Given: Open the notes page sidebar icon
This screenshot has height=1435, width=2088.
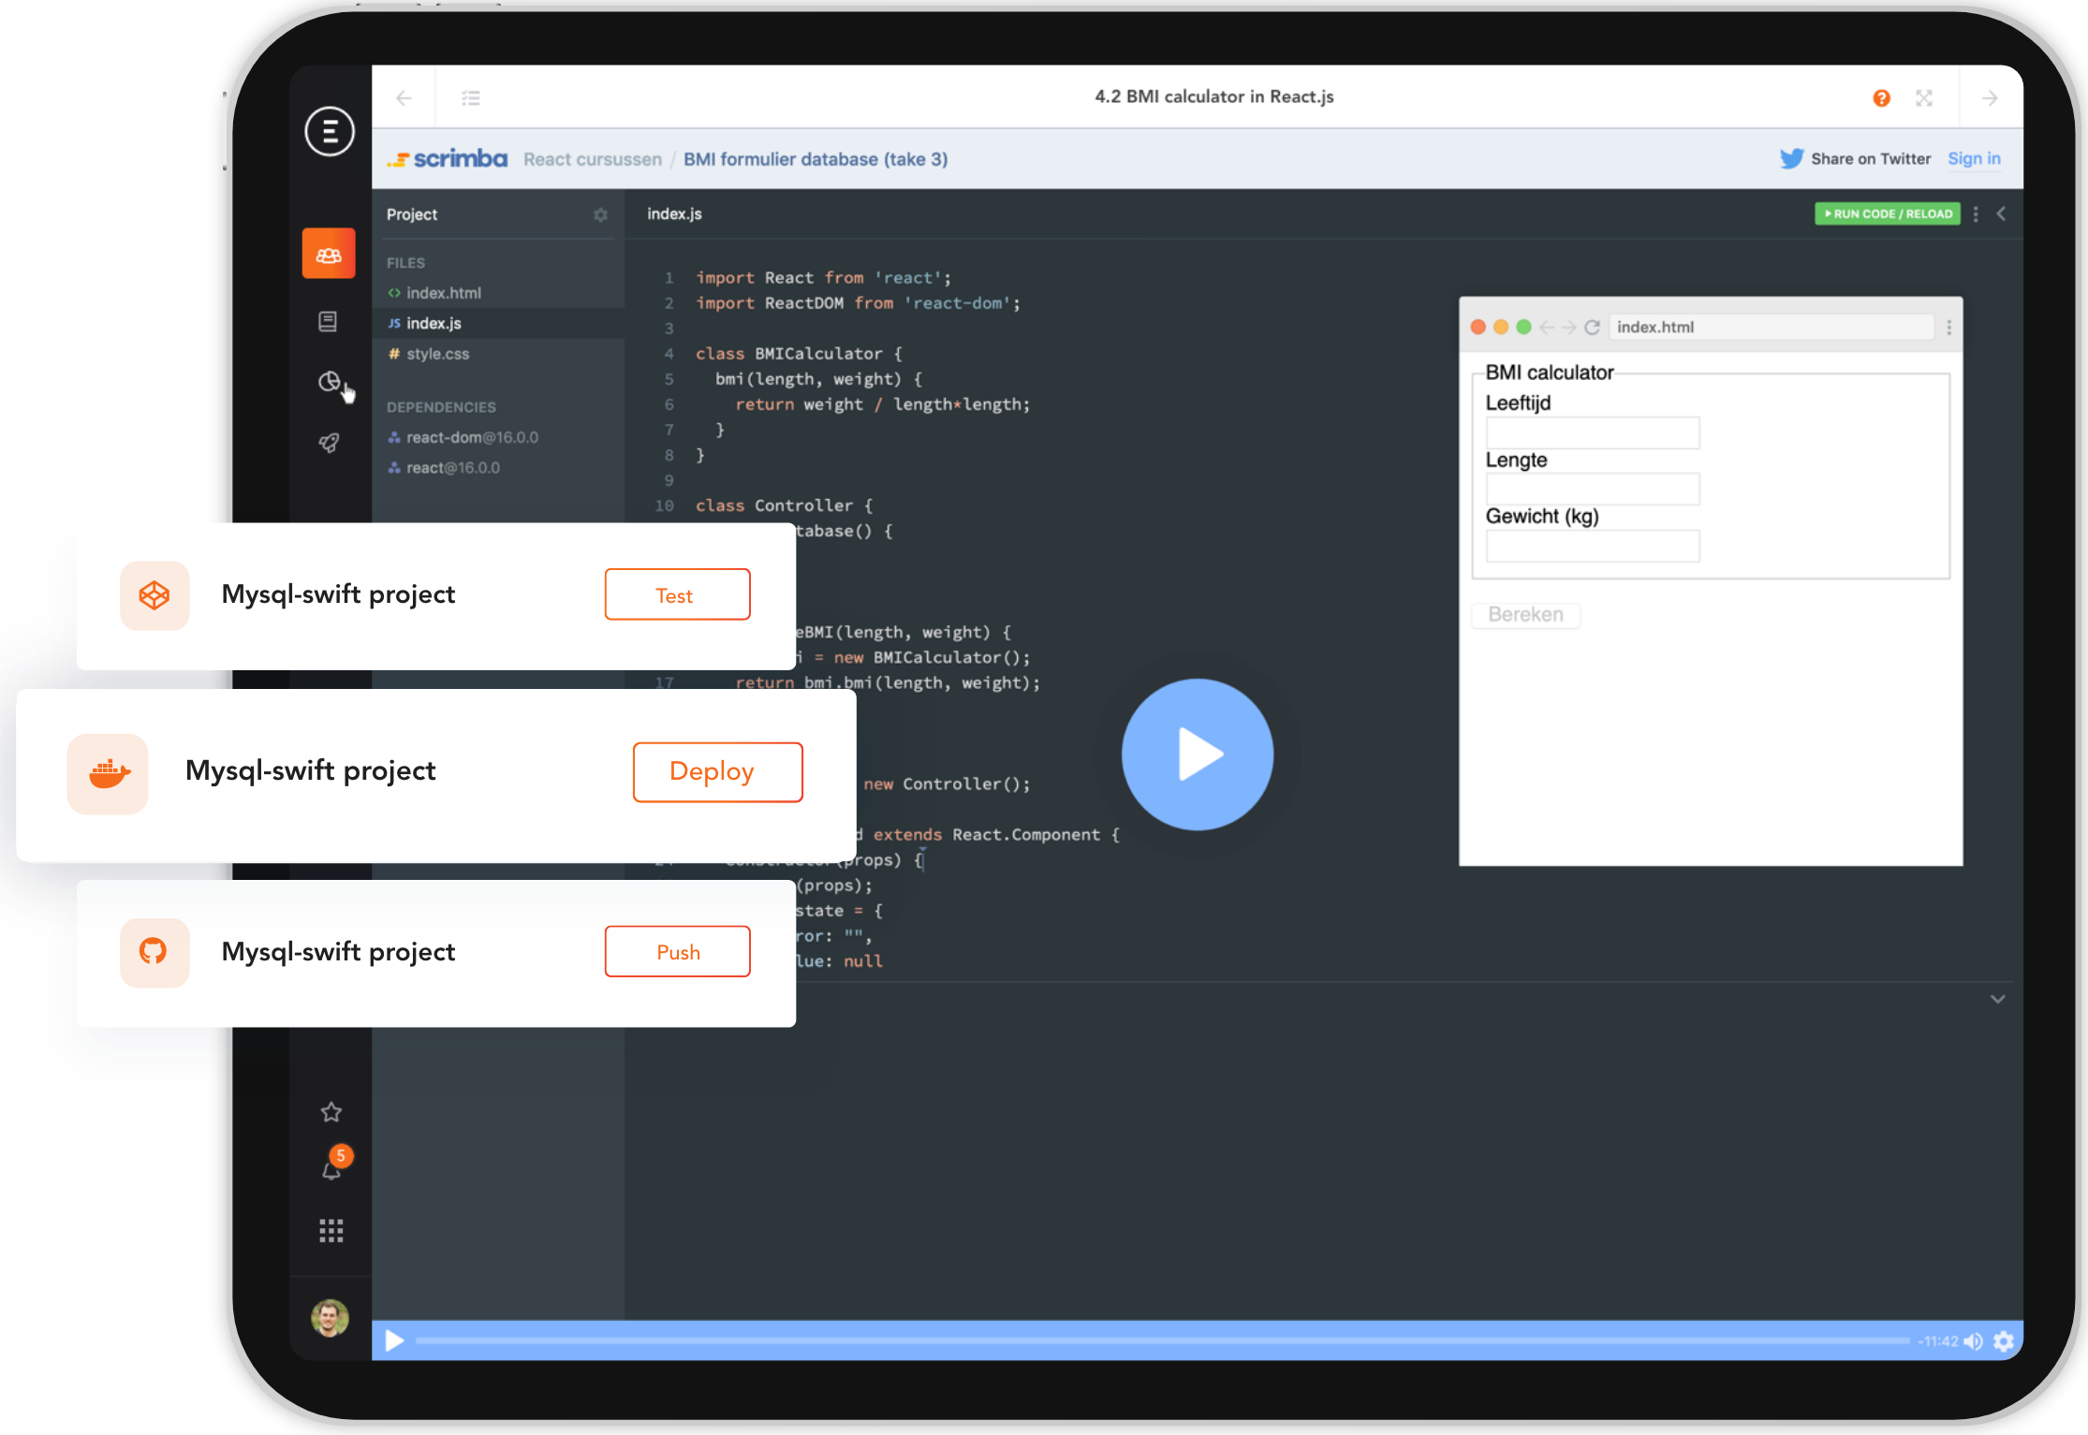Looking at the screenshot, I should [x=328, y=321].
